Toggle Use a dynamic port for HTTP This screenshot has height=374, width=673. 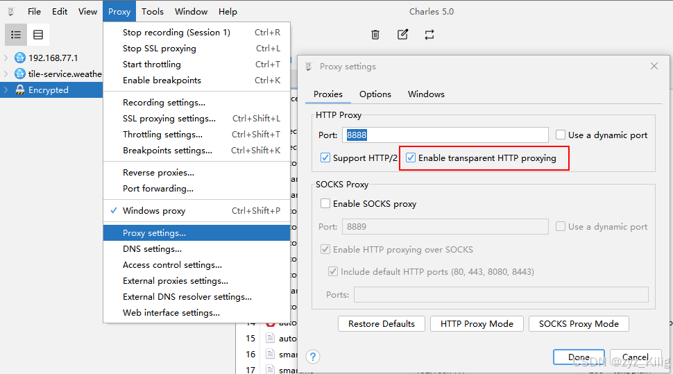coord(561,135)
